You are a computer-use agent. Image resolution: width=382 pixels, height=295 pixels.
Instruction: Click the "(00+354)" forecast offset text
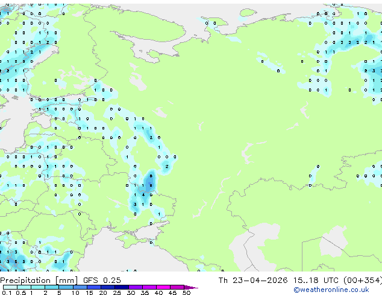(363, 281)
